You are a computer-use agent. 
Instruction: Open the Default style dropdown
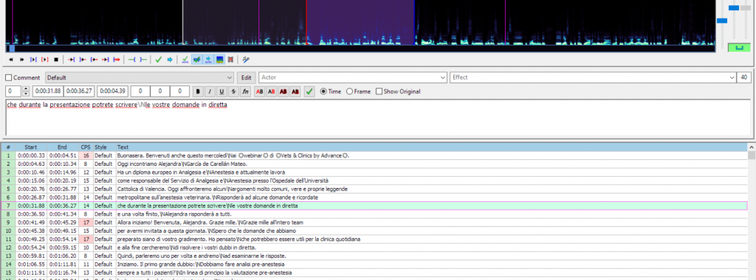pyautogui.click(x=140, y=77)
